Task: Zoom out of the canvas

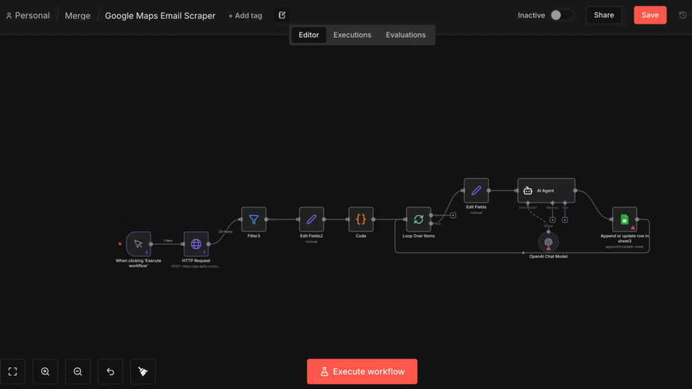Action: coord(78,371)
